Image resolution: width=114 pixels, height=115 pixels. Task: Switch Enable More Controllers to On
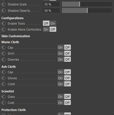46,29
